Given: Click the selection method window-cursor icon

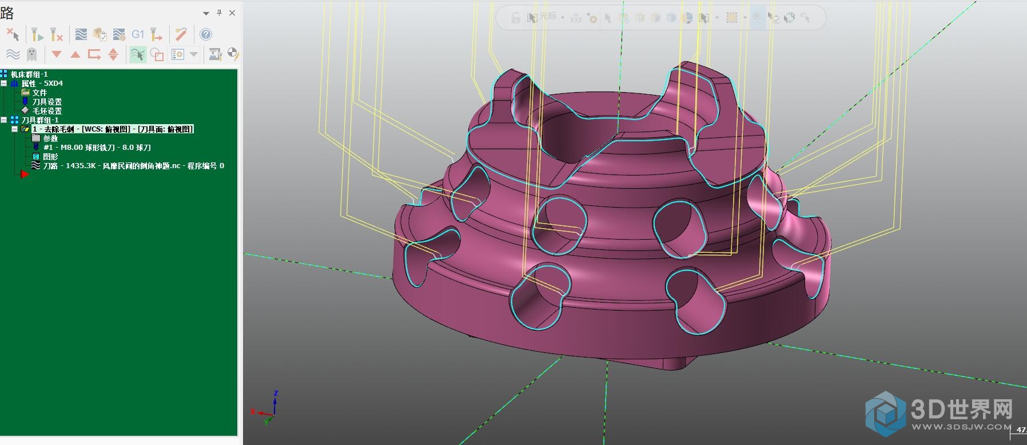Looking at the screenshot, I should [x=704, y=18].
